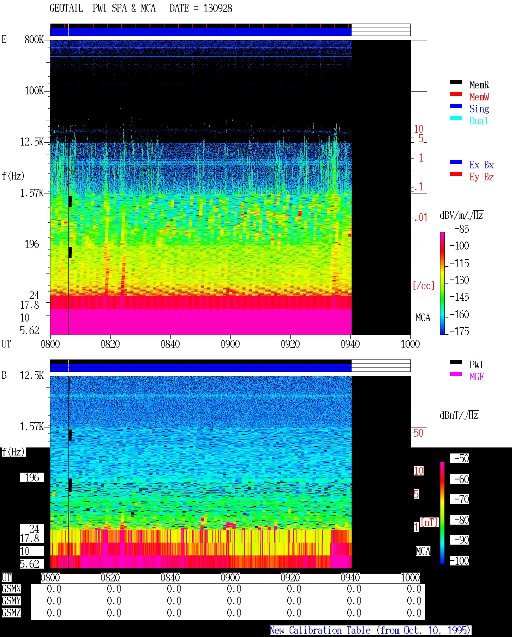Click the red [/cc] density unit label
The width and height of the screenshot is (512, 637).
424,286
